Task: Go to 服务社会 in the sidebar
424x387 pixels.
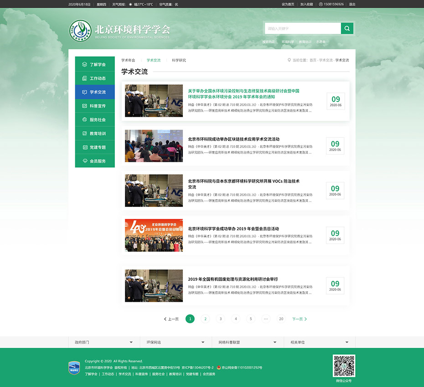Action: [95, 120]
